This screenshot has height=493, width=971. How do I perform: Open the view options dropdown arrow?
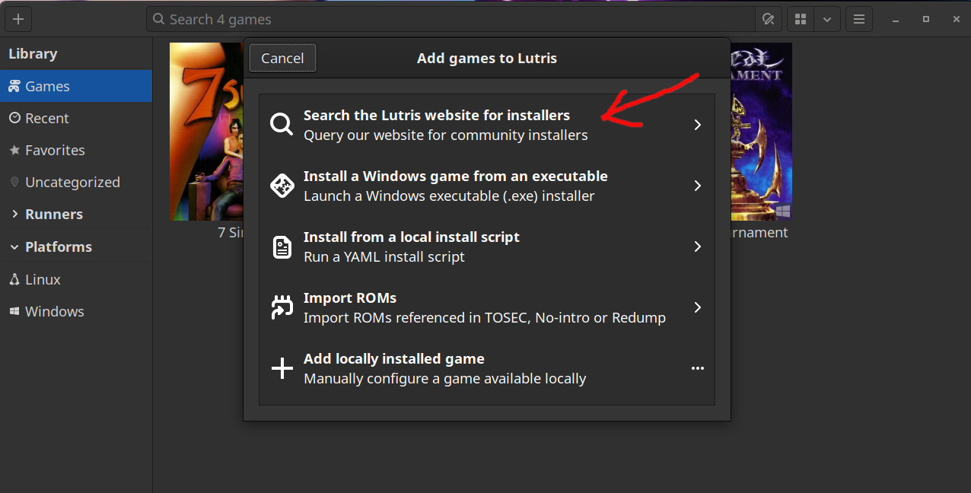[x=826, y=19]
